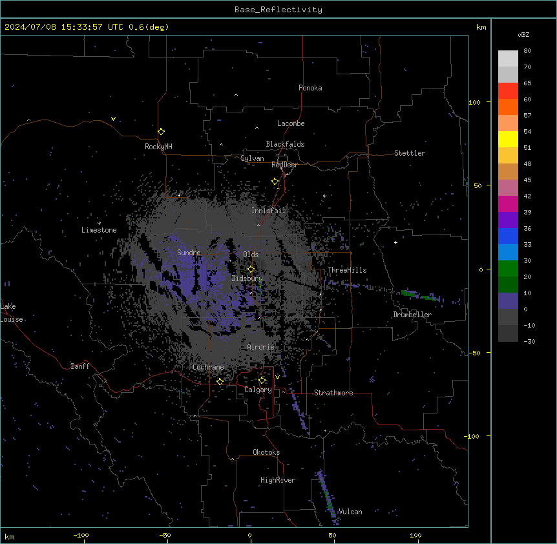557x544 pixels.
Task: Click the Cochrane city label
Action: click(x=208, y=367)
